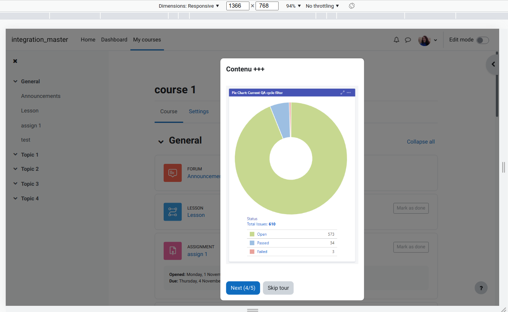Click the integration_master site name
The width and height of the screenshot is (508, 312).
pyautogui.click(x=40, y=40)
